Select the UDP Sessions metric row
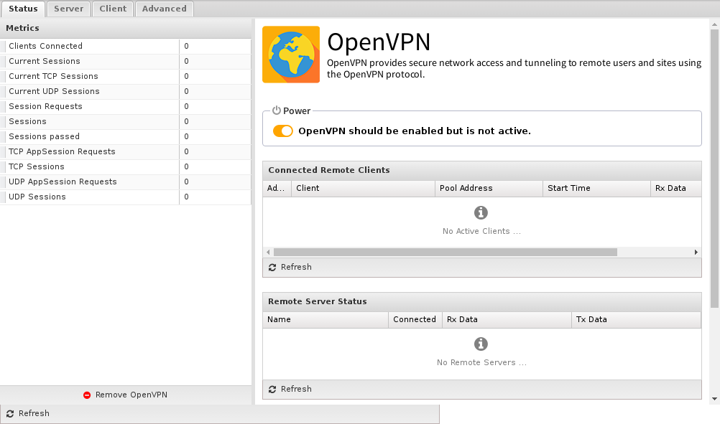The width and height of the screenshot is (720, 424). click(x=126, y=197)
